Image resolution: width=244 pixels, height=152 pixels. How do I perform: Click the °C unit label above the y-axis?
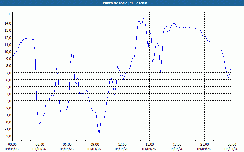point(9,14)
